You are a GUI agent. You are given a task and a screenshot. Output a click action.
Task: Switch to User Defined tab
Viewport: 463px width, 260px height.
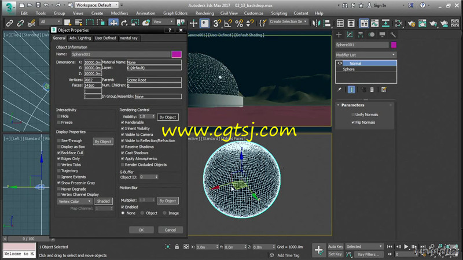105,38
